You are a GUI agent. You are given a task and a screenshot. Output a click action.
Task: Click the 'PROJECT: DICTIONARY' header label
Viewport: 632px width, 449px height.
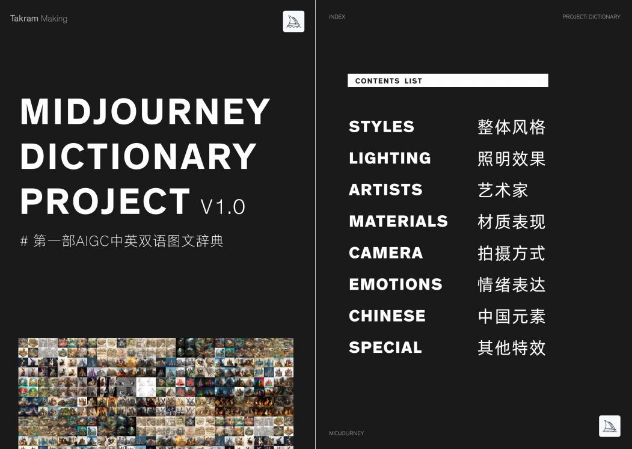pyautogui.click(x=591, y=17)
